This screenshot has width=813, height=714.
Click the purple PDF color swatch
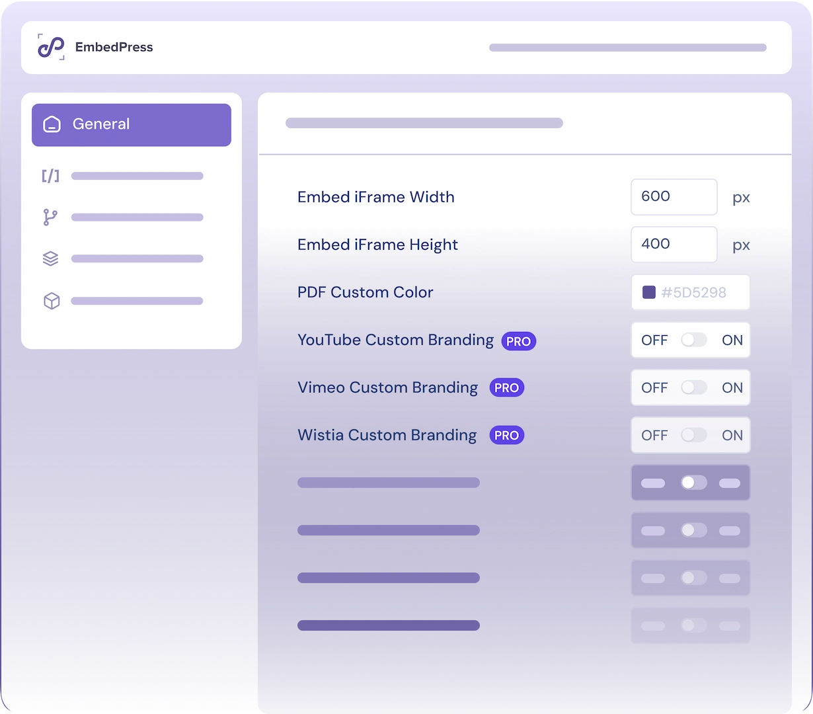(648, 292)
